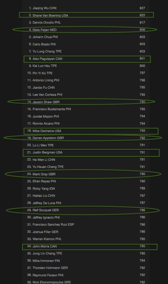This screenshot has width=168, height=284.
Task: Open Dennis Orcollo PHL player entry
Action: tap(87, 22)
